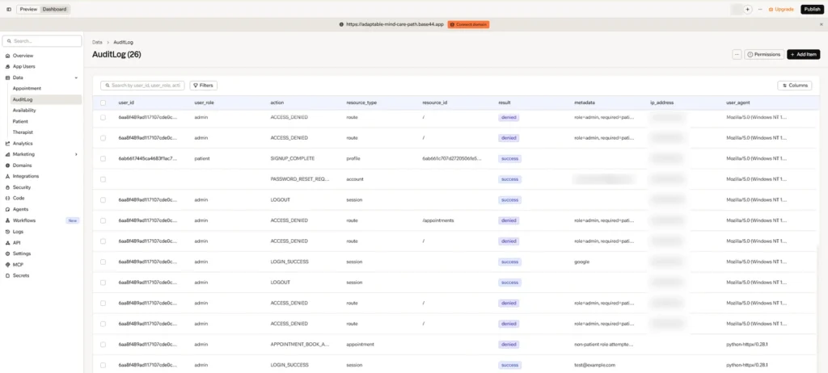The width and height of the screenshot is (828, 373).
Task: Click the Add Item button
Action: [804, 54]
